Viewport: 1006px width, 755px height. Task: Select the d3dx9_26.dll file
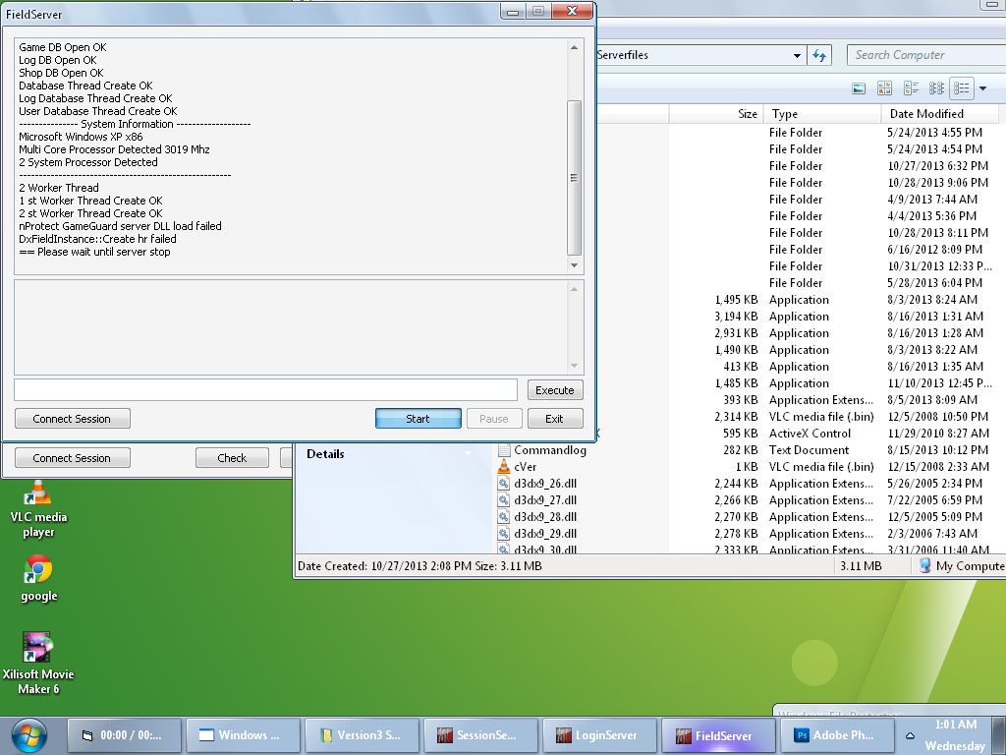tap(543, 484)
